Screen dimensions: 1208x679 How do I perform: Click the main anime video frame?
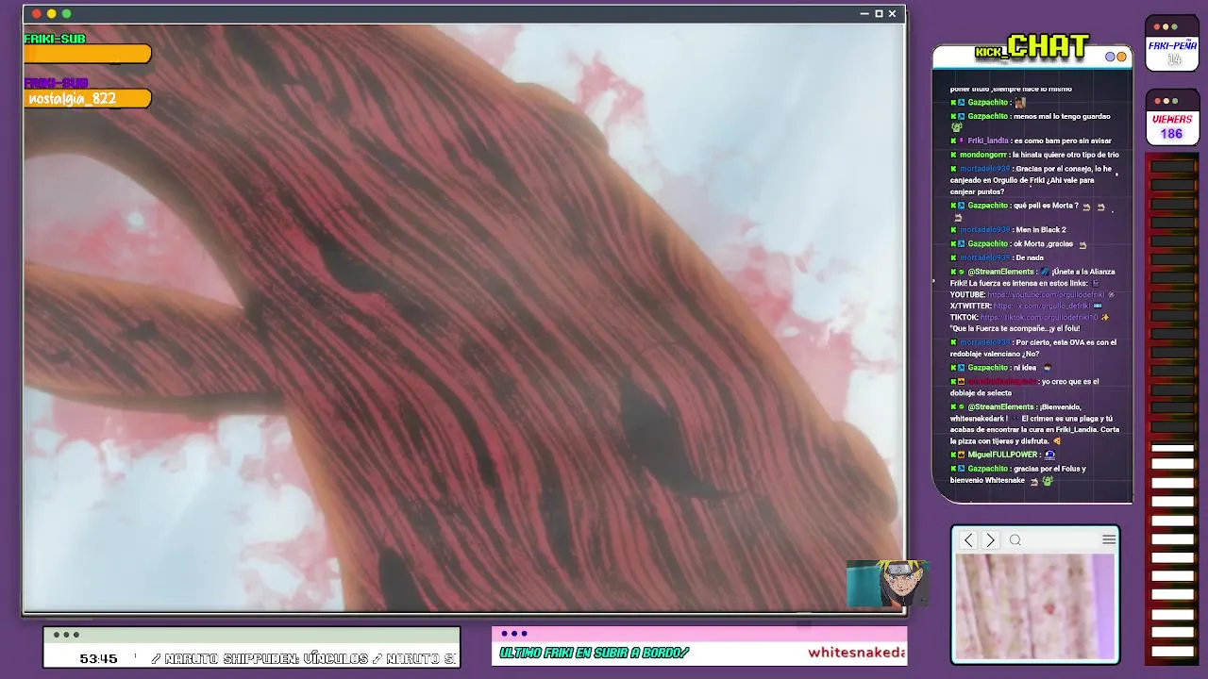click(463, 318)
